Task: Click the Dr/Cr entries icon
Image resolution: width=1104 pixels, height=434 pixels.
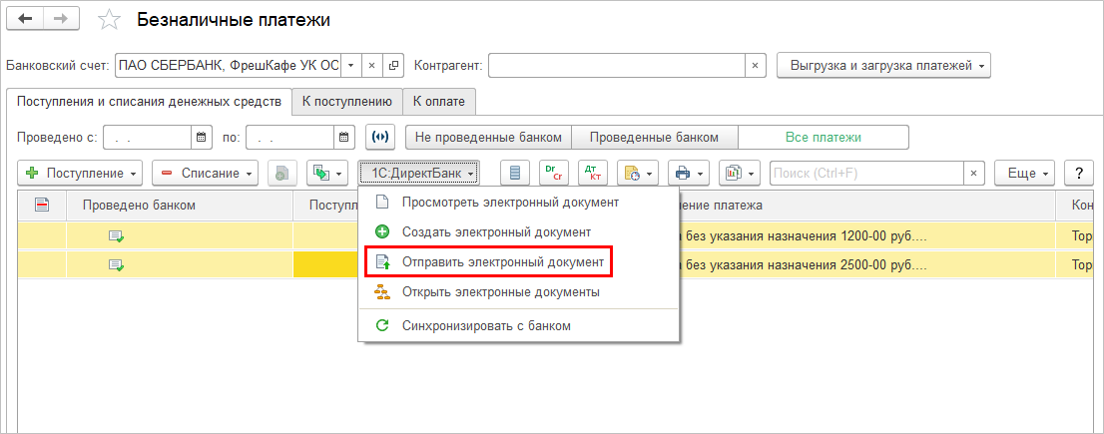Action: click(x=554, y=173)
